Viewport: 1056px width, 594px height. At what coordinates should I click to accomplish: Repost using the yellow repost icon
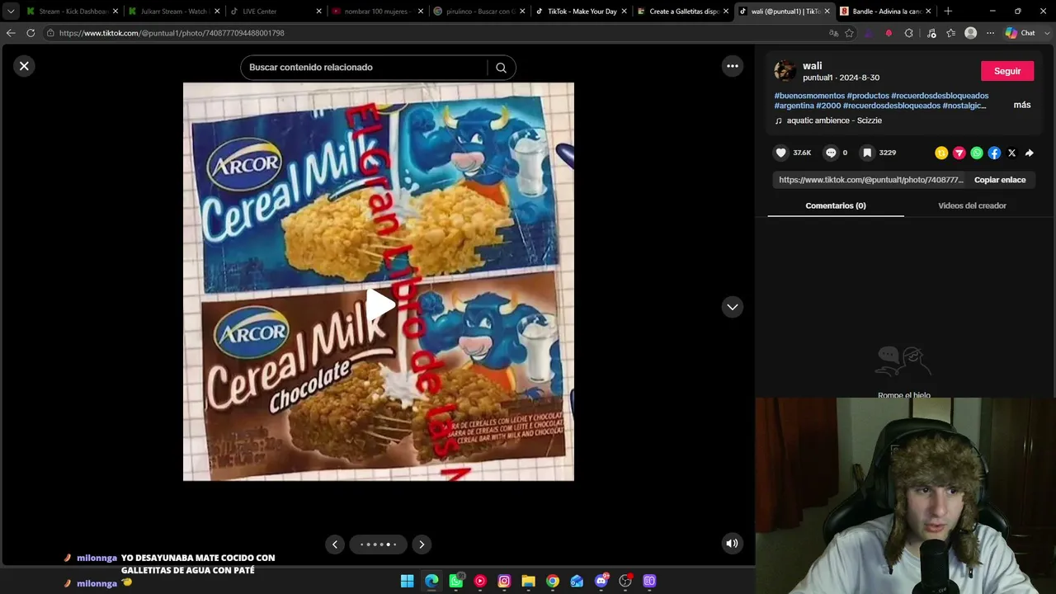941,153
